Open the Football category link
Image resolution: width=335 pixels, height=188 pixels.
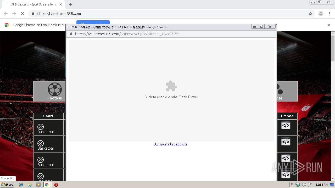point(55,98)
